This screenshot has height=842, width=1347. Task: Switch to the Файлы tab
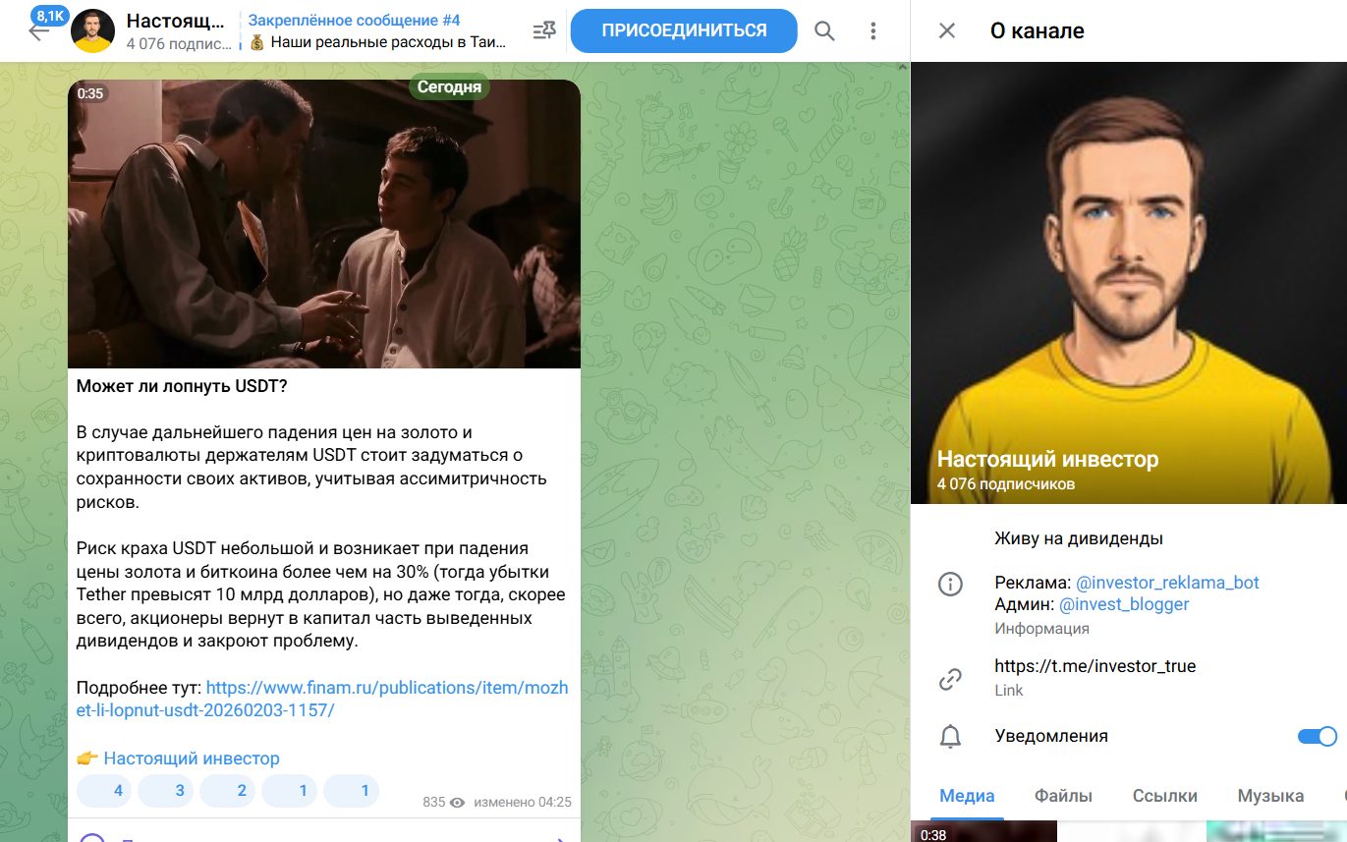tap(1063, 796)
